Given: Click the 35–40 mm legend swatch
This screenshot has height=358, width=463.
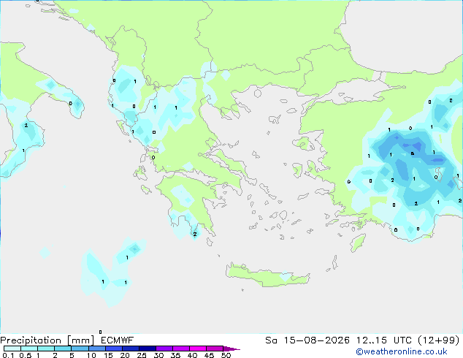Looking at the screenshot, I should 181,349.
